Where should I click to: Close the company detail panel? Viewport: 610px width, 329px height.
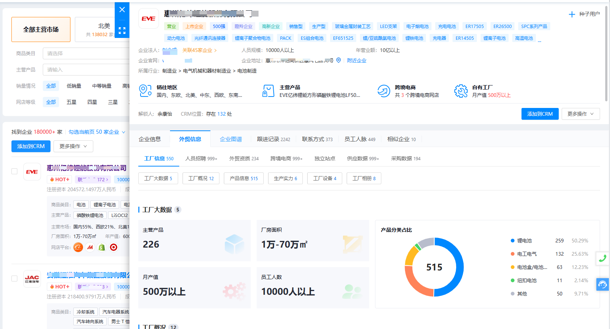(x=122, y=10)
